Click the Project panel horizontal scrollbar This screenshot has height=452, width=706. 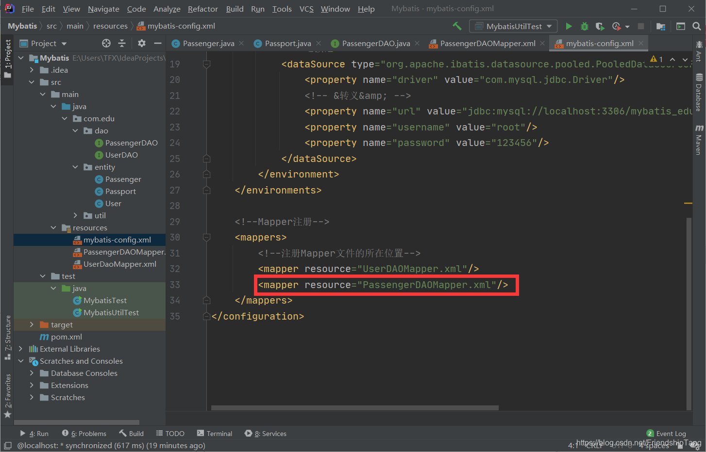tap(78, 422)
